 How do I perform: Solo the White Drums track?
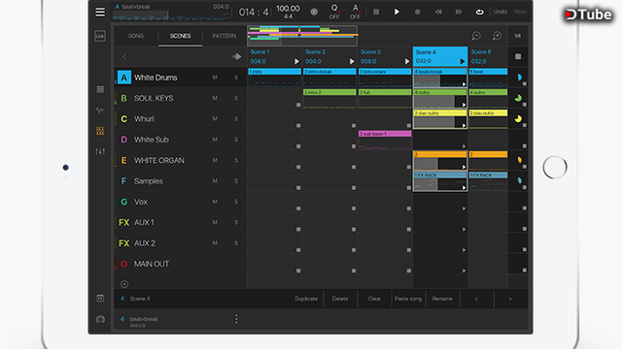tap(236, 78)
